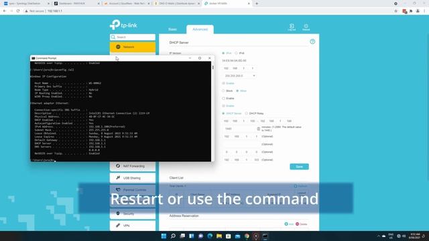Open a new browser tab
This screenshot has height=241, width=429.
(257, 3)
